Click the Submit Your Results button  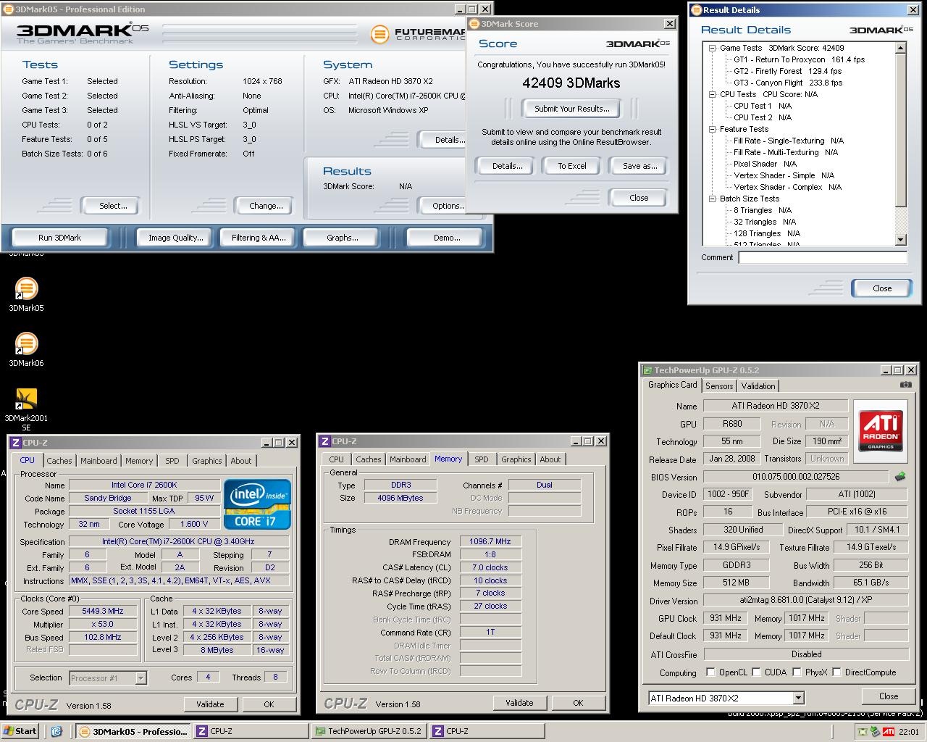click(x=571, y=109)
